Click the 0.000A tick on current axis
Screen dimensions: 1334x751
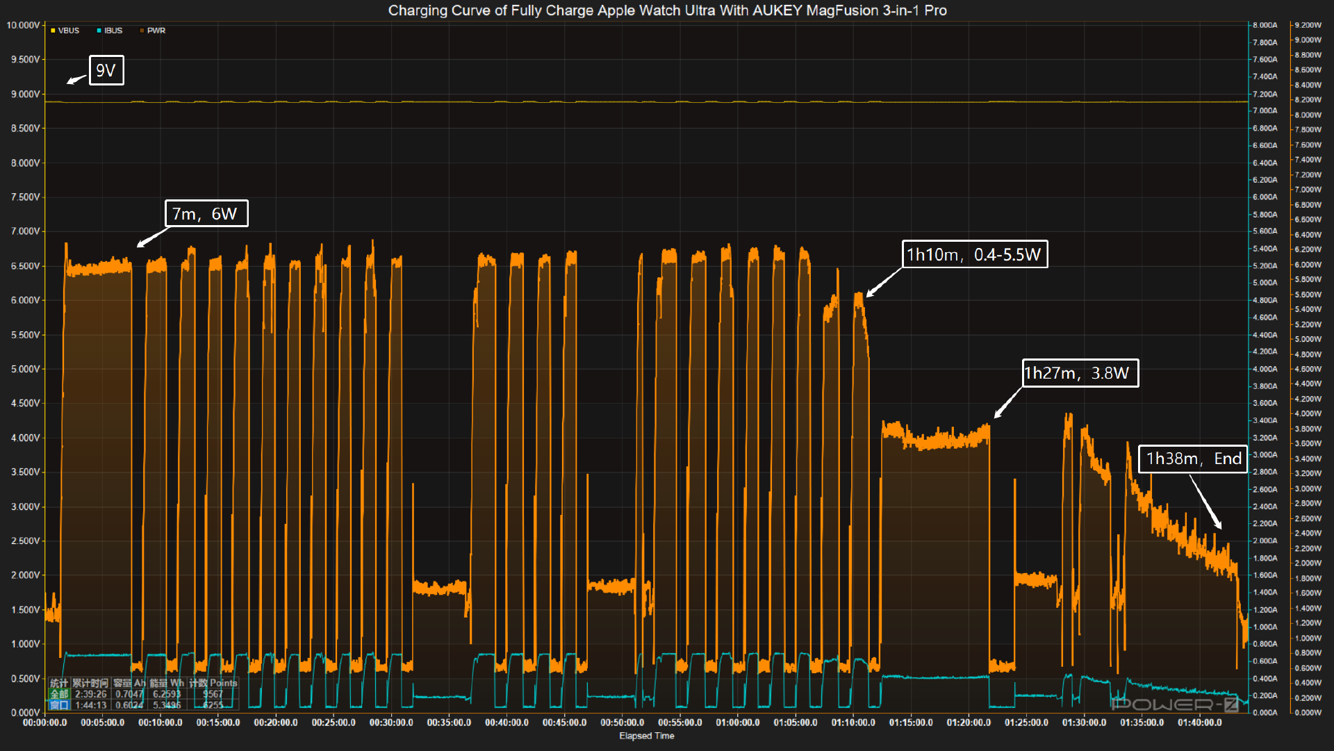click(x=1265, y=713)
